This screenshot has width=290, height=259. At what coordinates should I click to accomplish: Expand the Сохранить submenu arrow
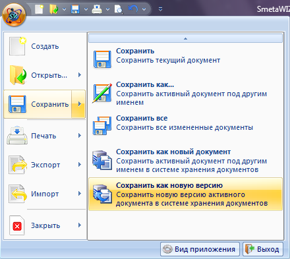(x=78, y=104)
